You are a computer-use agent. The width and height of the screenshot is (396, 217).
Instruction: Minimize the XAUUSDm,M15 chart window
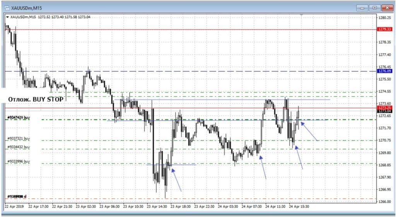tap(363, 8)
